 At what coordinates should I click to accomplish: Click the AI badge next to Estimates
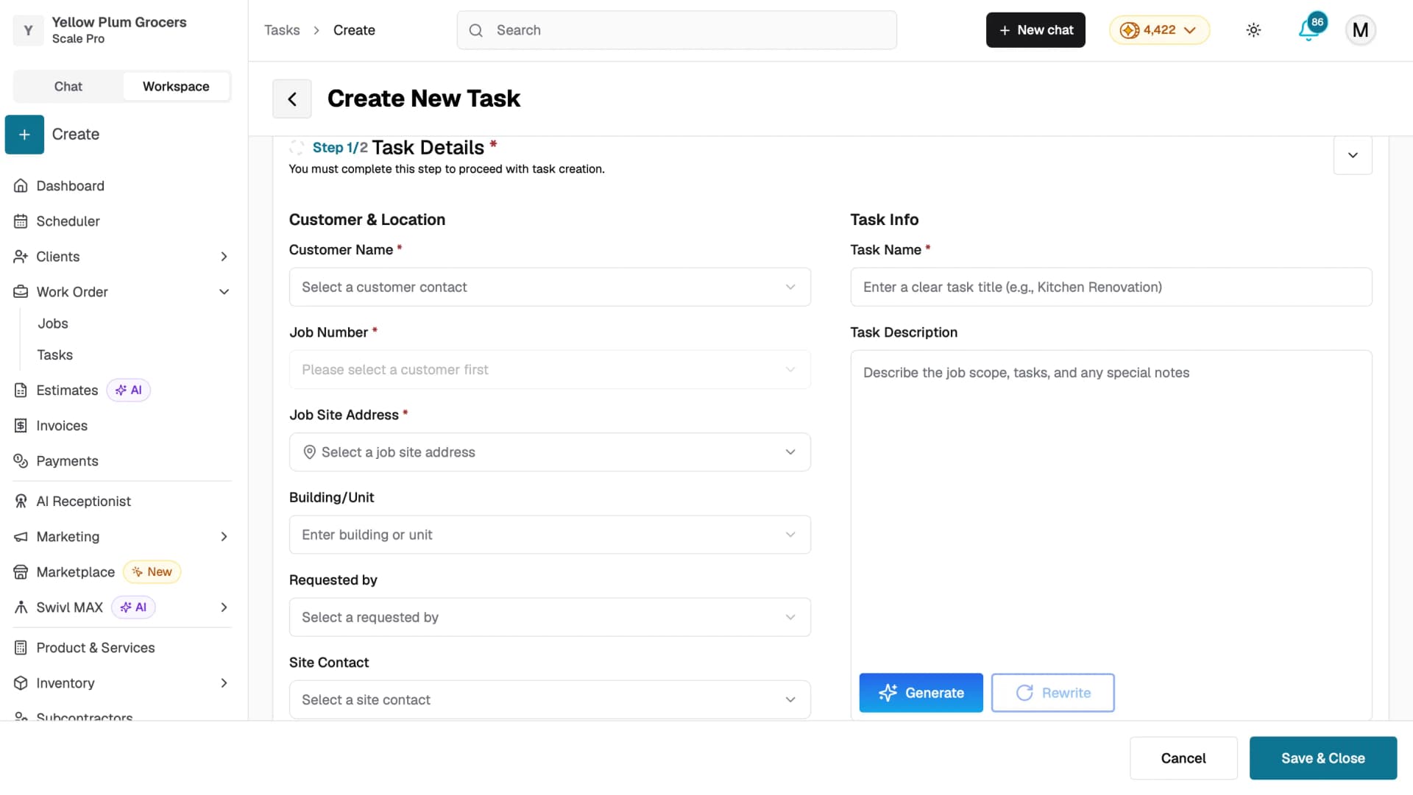coord(129,391)
